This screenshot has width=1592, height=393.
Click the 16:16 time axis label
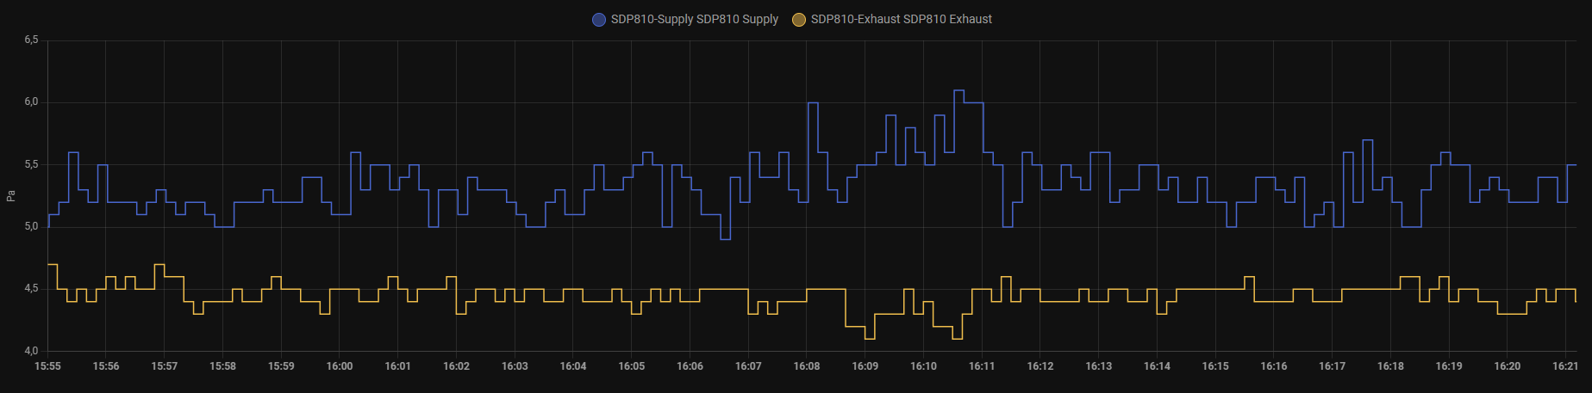coord(1274,366)
